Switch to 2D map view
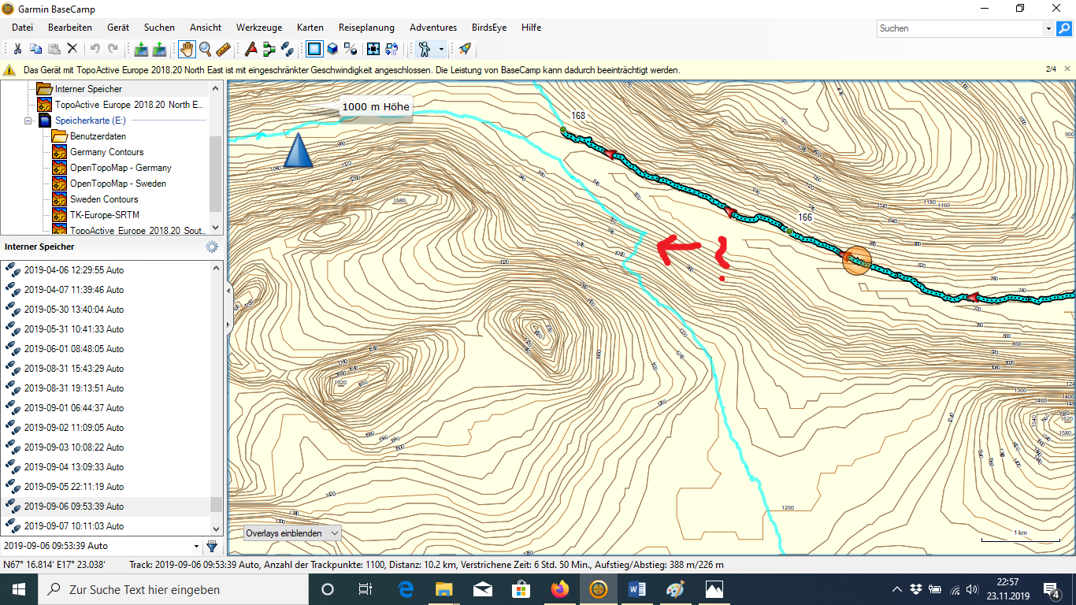The height and width of the screenshot is (605, 1076). (314, 49)
